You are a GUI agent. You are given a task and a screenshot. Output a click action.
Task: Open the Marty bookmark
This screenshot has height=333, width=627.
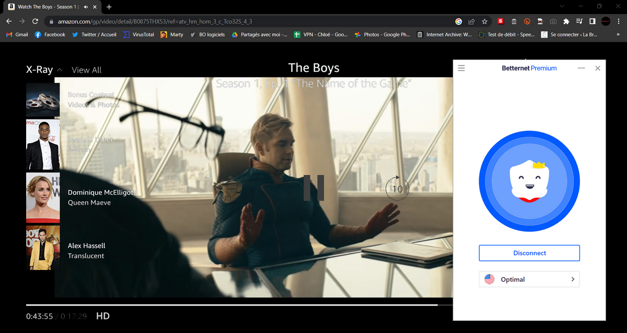[x=172, y=34]
